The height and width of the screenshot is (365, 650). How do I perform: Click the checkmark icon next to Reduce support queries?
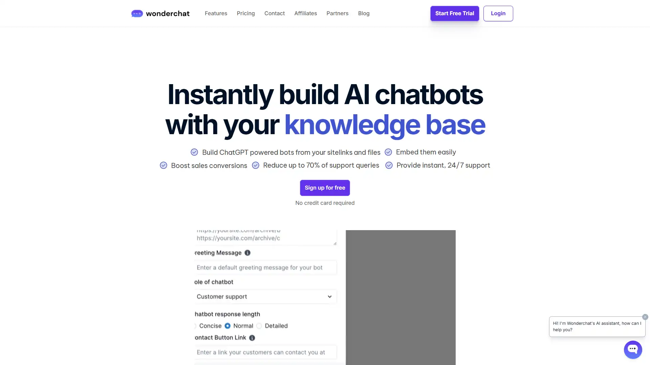tap(255, 165)
